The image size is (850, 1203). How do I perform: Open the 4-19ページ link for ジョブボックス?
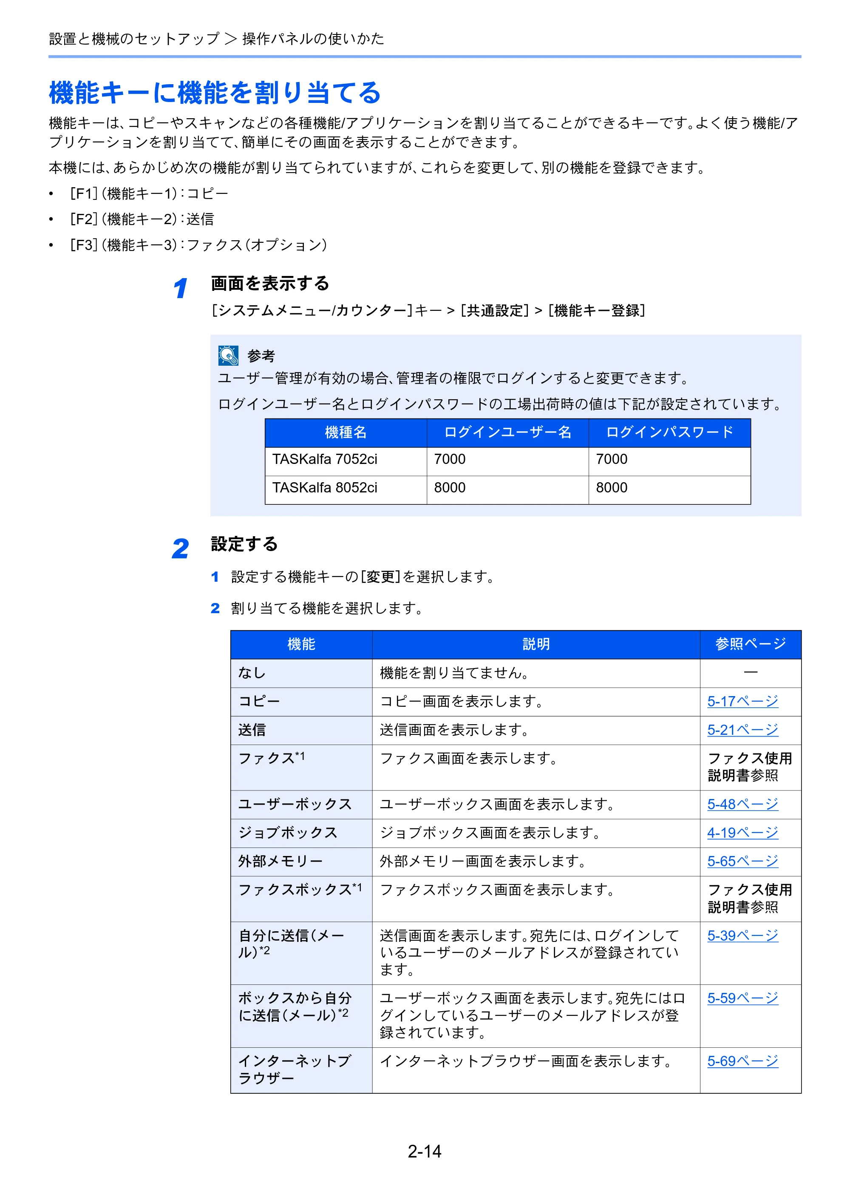click(x=742, y=833)
